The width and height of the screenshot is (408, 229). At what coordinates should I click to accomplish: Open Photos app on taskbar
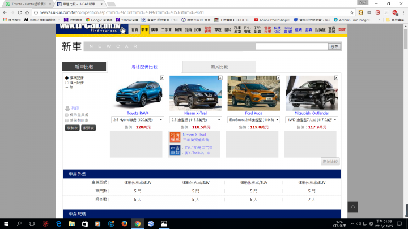coord(164,223)
